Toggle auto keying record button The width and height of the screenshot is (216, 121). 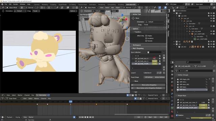[x=74, y=117]
